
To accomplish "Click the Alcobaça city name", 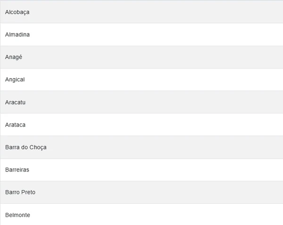I will tap(17, 12).
